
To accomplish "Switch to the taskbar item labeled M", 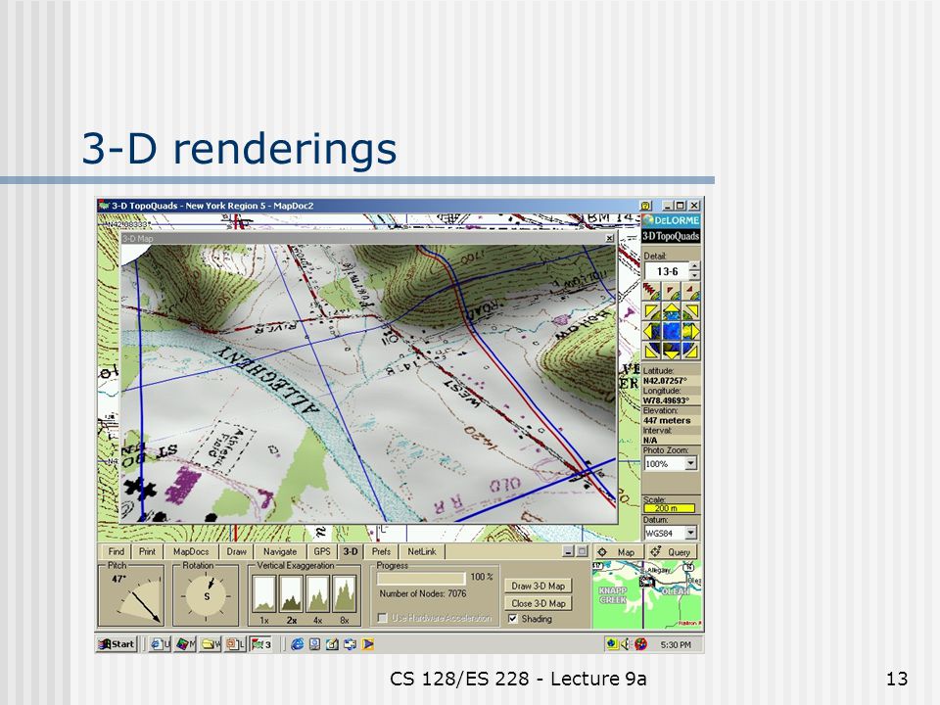I will tap(185, 644).
